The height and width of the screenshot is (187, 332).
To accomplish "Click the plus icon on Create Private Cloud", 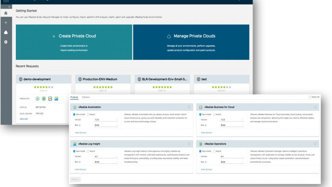I will [54, 36].
